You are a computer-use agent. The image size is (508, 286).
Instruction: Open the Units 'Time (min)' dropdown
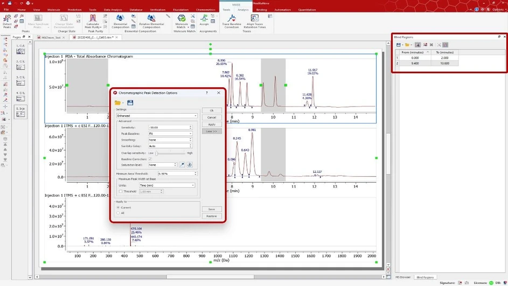167,185
